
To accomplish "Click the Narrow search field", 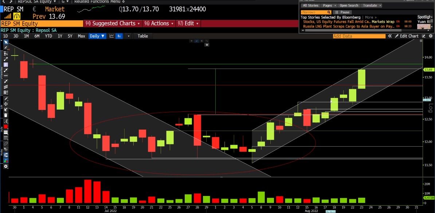I will [316, 12].
